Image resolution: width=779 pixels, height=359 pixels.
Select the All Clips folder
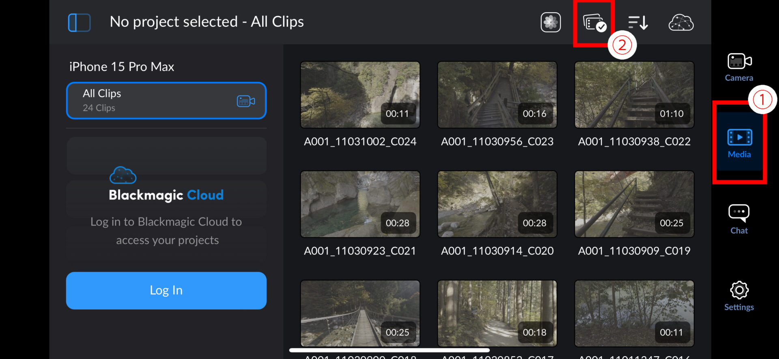click(154, 100)
